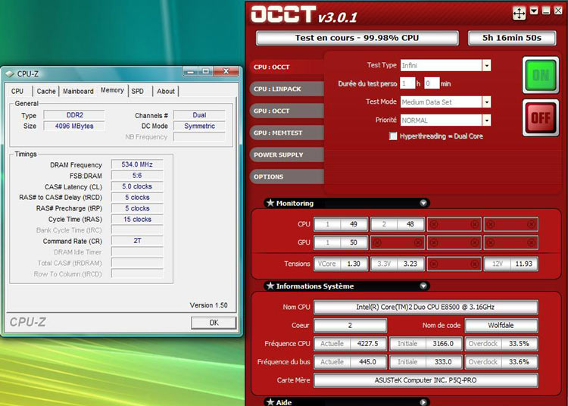Click the Command Rate value 2T
The width and height of the screenshot is (568, 406).
(x=137, y=241)
